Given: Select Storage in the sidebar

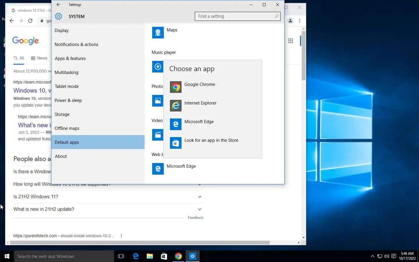Looking at the screenshot, I should click(x=98, y=114).
